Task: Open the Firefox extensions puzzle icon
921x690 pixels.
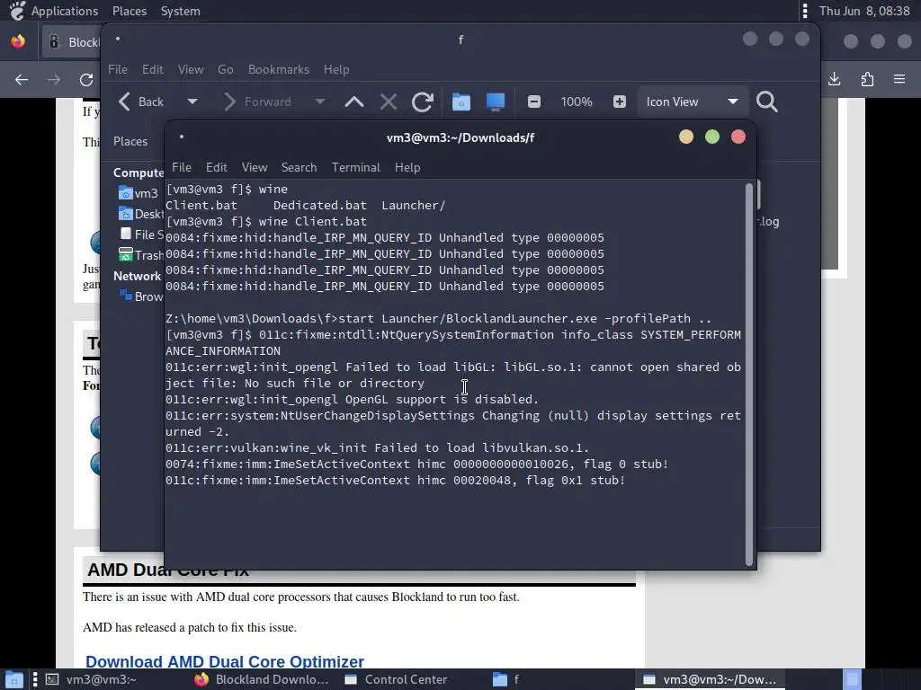Action: [867, 79]
